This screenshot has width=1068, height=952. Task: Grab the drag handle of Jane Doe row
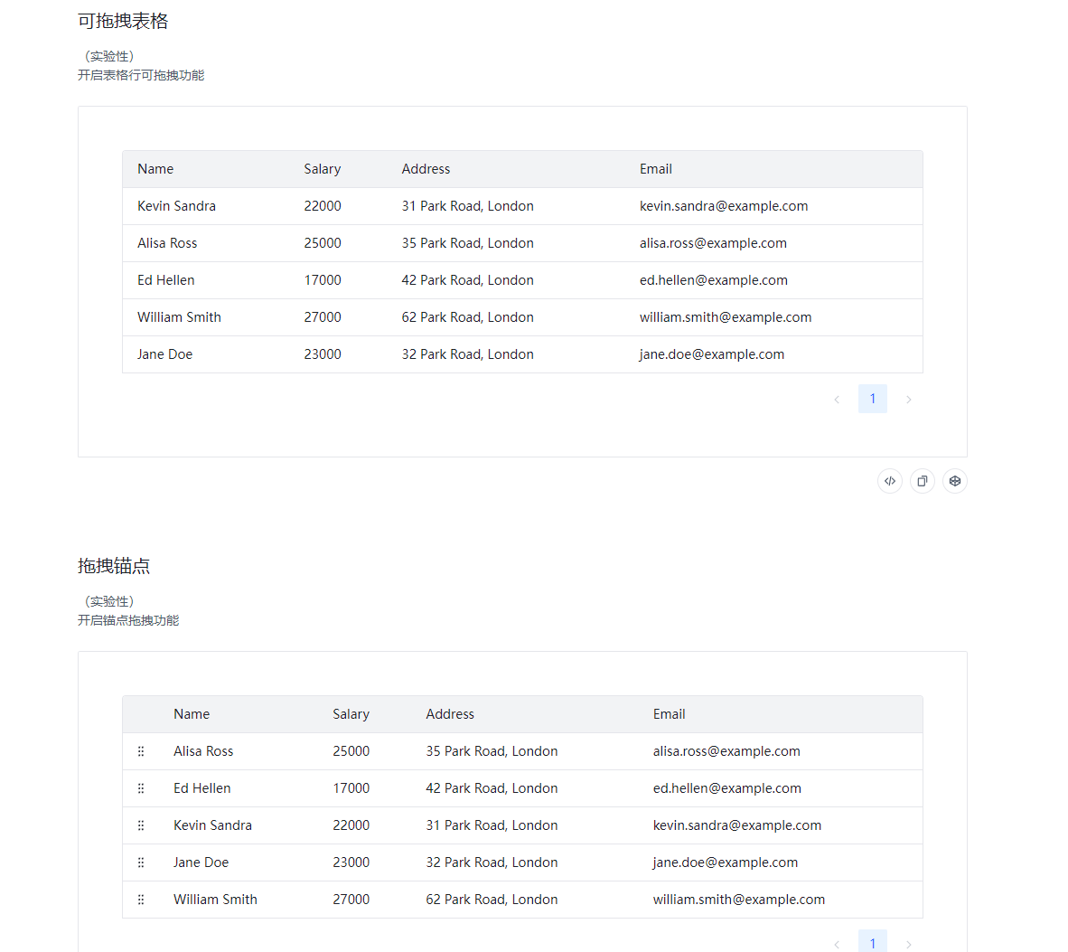pos(141,862)
